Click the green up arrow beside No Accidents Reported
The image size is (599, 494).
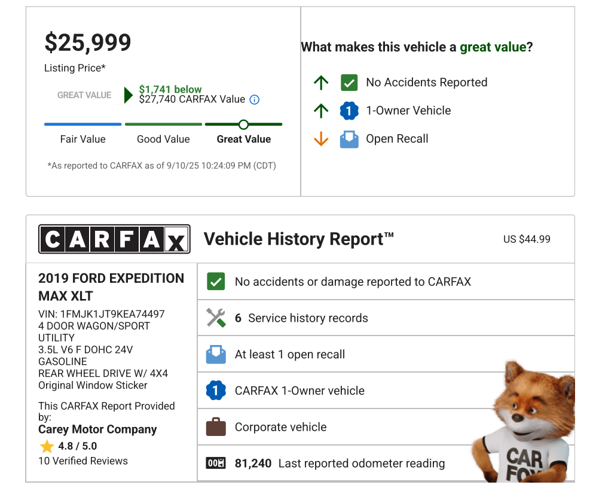(321, 83)
